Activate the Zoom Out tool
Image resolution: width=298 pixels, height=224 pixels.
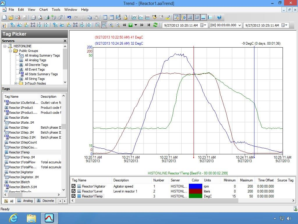pyautogui.click(x=117, y=25)
